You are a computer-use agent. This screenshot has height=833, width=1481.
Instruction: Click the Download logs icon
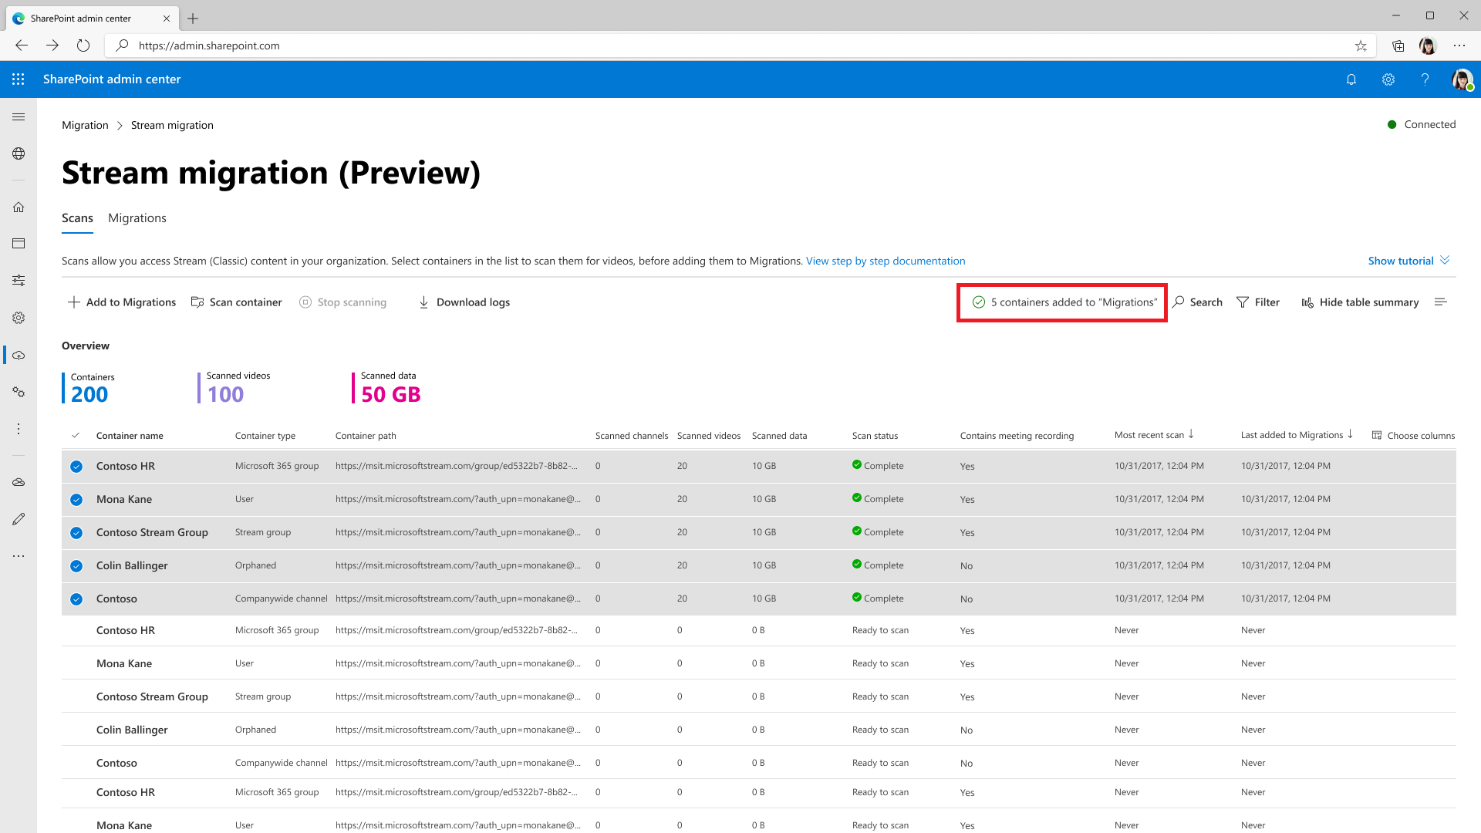click(423, 302)
